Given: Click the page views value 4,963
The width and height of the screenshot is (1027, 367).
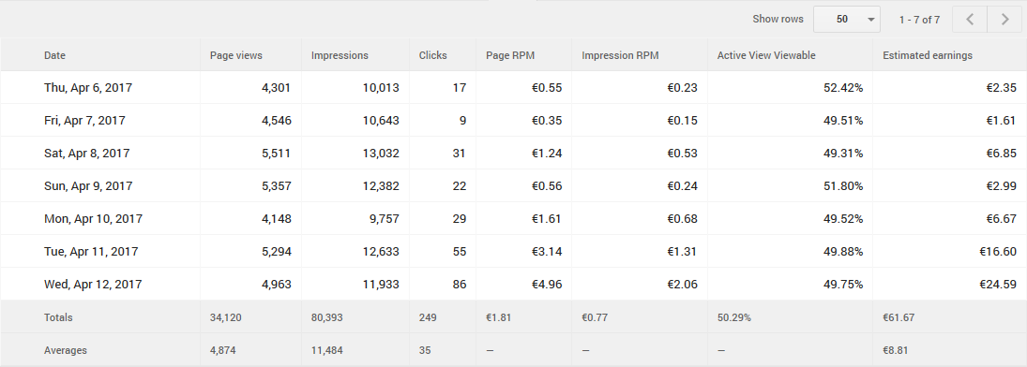Looking at the screenshot, I should click(x=277, y=284).
